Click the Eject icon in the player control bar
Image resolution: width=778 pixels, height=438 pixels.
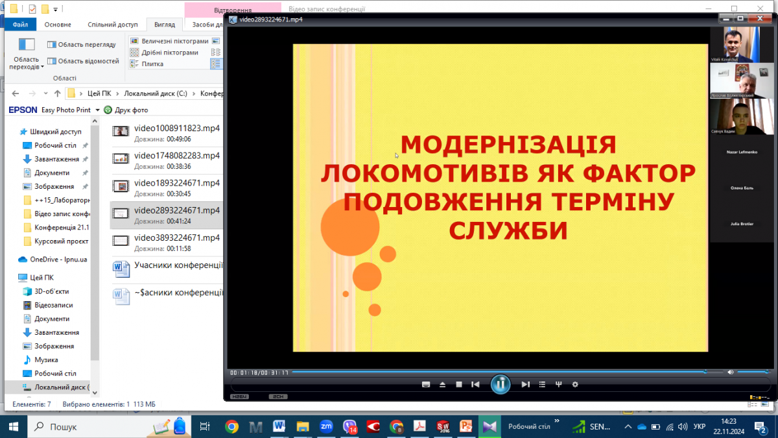pos(443,385)
